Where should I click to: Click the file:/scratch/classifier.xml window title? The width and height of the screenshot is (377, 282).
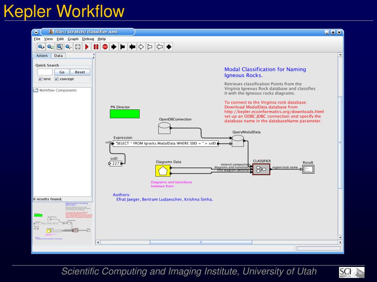coord(86,32)
